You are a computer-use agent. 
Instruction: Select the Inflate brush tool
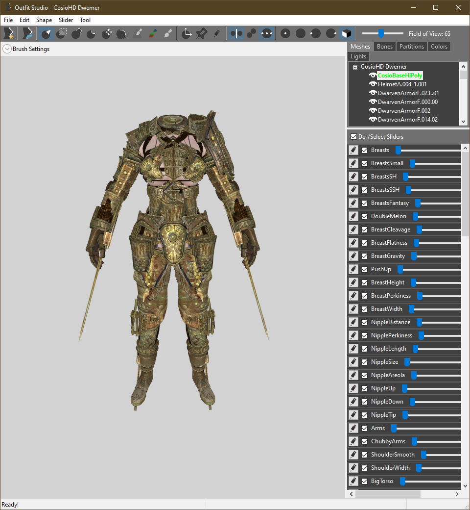coord(77,33)
